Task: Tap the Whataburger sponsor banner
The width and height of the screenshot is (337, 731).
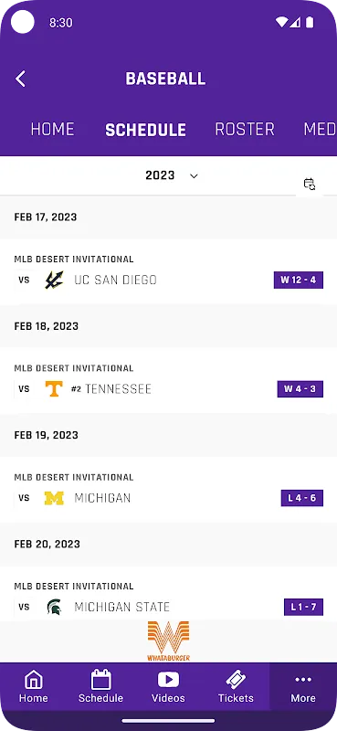Action: [168, 641]
